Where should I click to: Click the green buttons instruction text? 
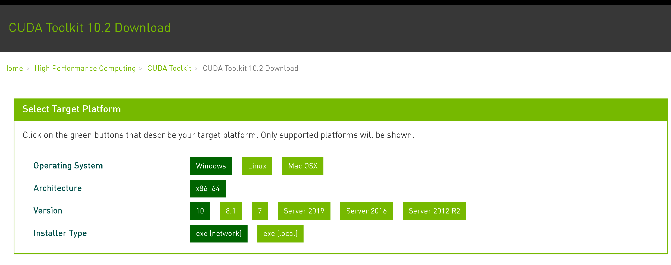click(219, 135)
